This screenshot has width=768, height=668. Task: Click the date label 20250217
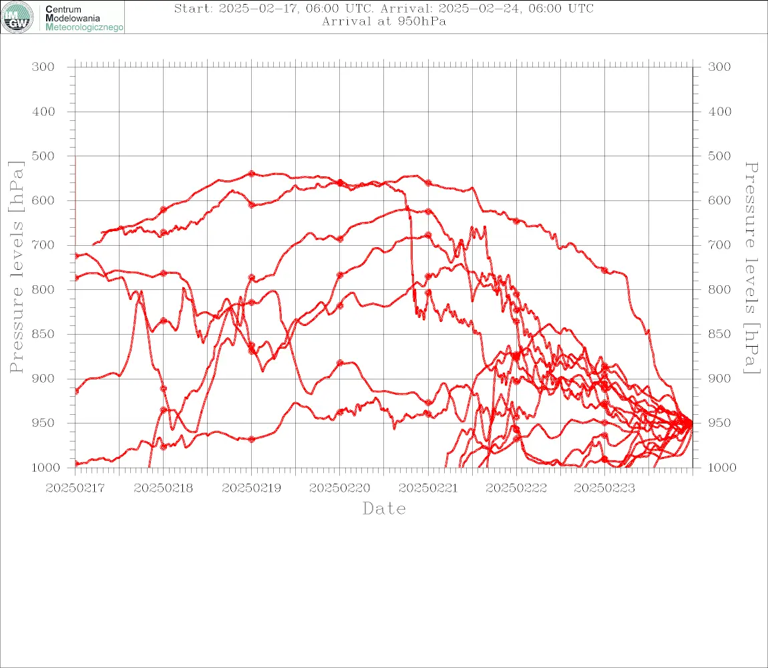(75, 488)
